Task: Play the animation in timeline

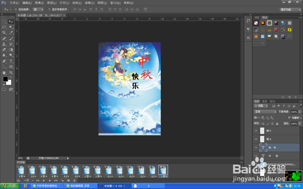Action: (50, 181)
